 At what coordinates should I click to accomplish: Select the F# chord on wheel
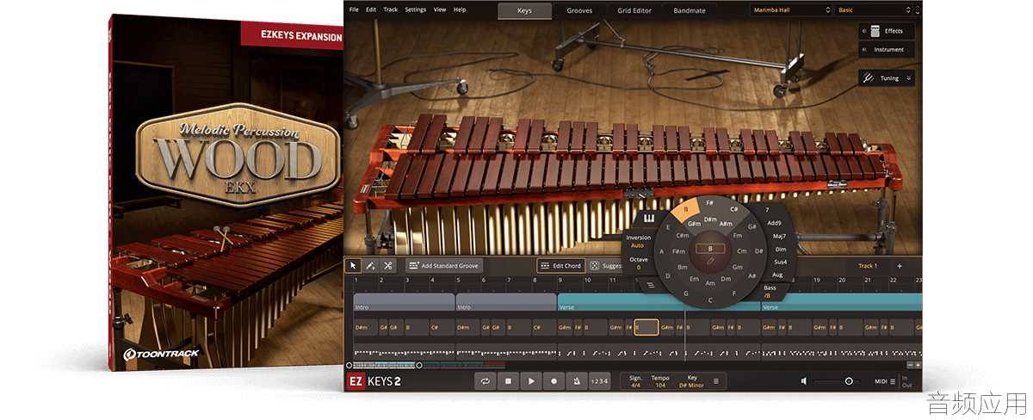click(x=710, y=203)
